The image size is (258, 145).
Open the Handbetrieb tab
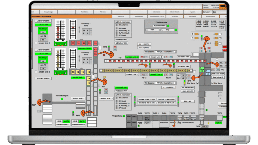139,16
